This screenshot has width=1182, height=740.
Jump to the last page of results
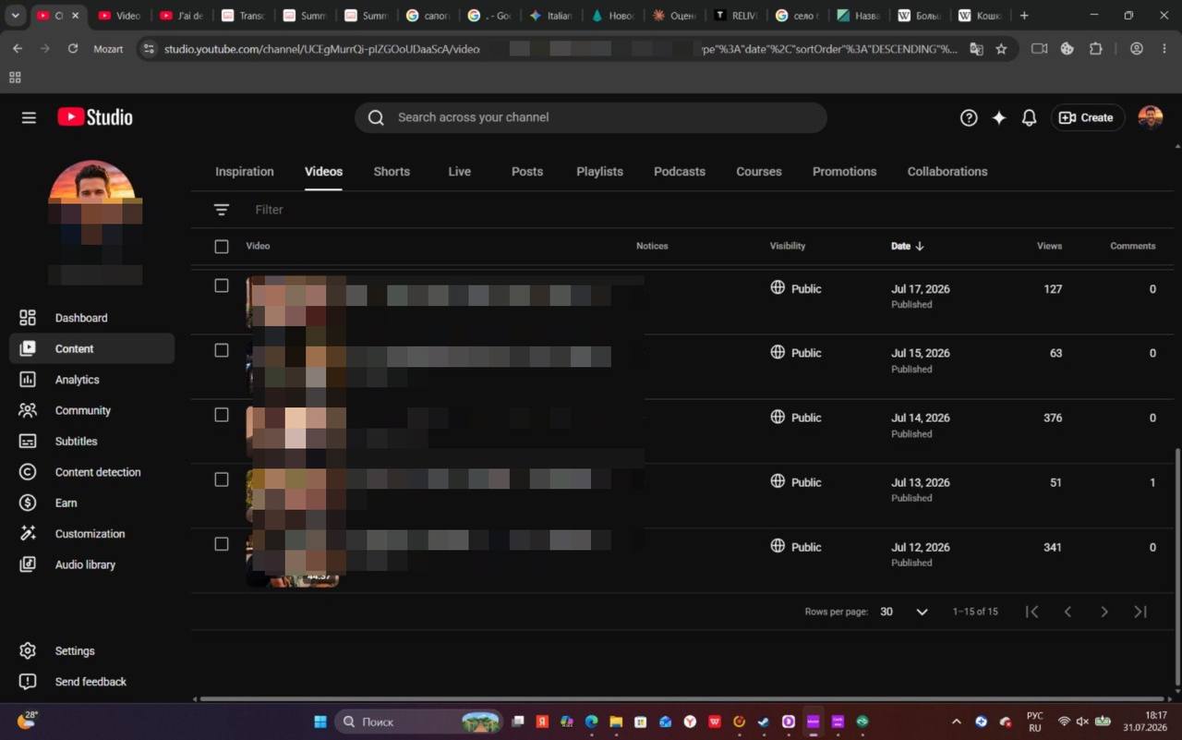click(x=1140, y=612)
